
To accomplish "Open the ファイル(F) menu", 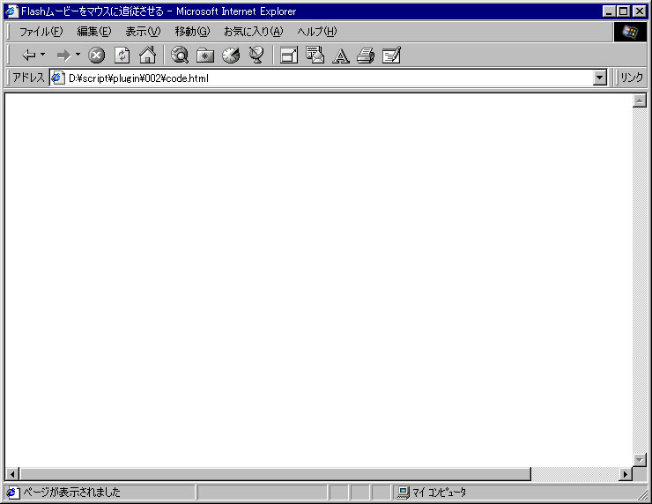I will coord(41,32).
